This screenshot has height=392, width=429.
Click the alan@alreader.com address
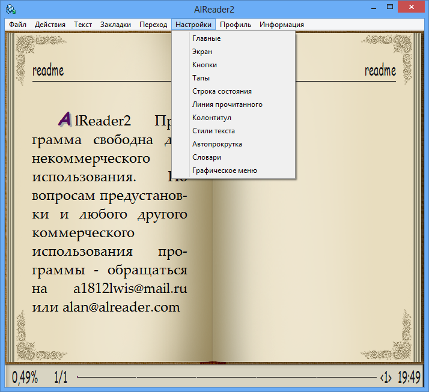[x=121, y=307]
